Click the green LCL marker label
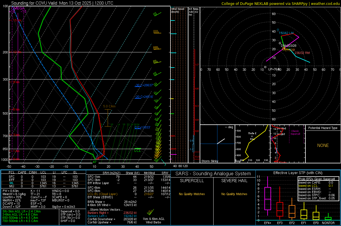This screenshot has height=226, width=341. point(138,151)
